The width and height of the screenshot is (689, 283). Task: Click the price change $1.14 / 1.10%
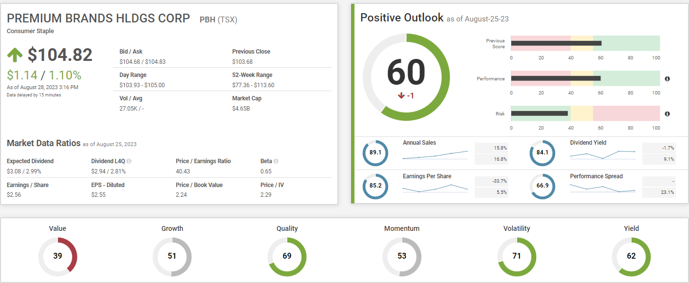pos(44,75)
